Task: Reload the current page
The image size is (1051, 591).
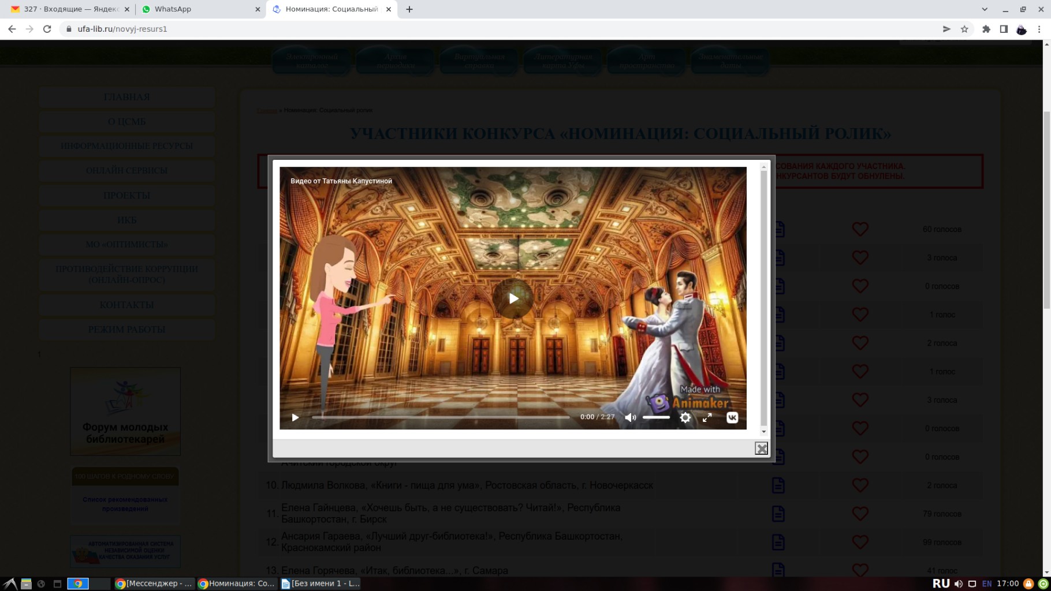Action: click(x=47, y=29)
